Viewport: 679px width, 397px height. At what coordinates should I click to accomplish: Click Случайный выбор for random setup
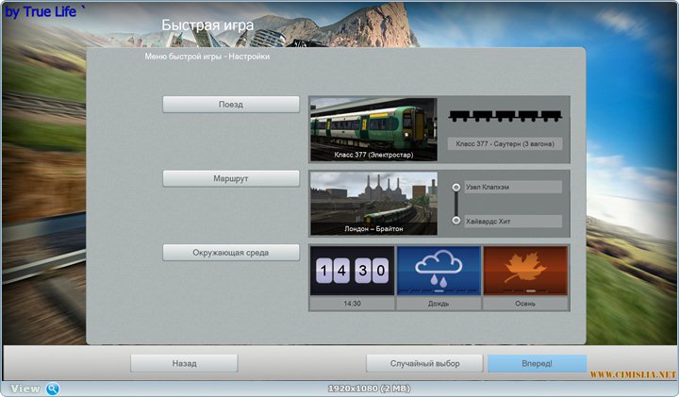pyautogui.click(x=423, y=363)
